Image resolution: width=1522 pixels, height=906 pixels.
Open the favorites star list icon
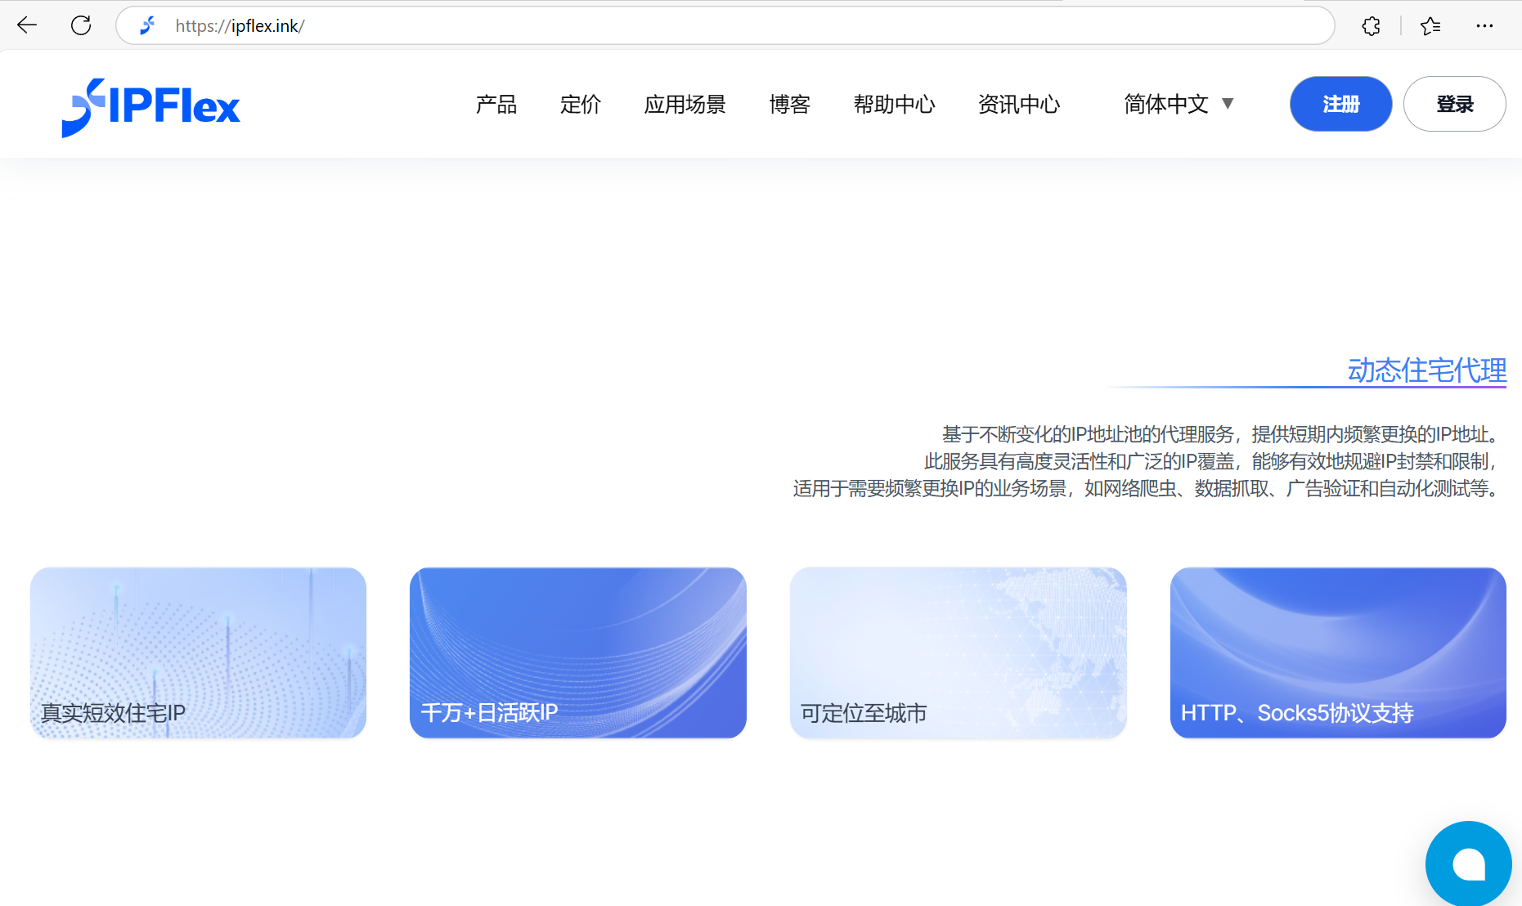click(1430, 26)
